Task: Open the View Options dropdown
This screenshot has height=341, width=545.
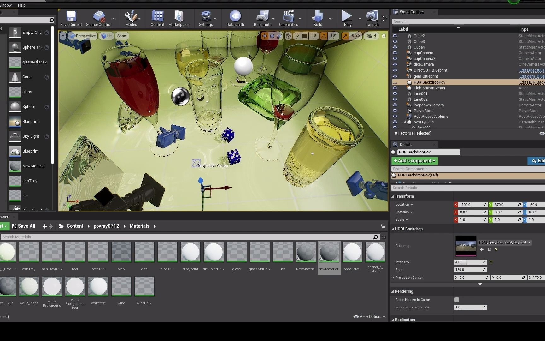Action: (370, 317)
